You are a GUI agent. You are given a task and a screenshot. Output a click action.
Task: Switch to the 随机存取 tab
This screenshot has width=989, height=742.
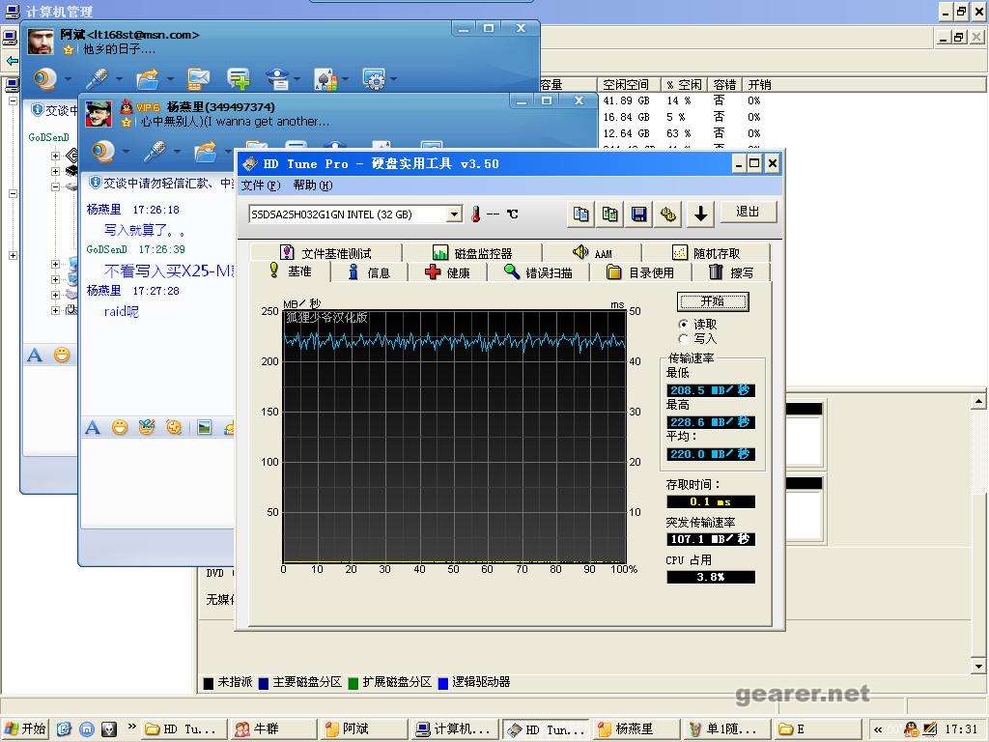(706, 253)
